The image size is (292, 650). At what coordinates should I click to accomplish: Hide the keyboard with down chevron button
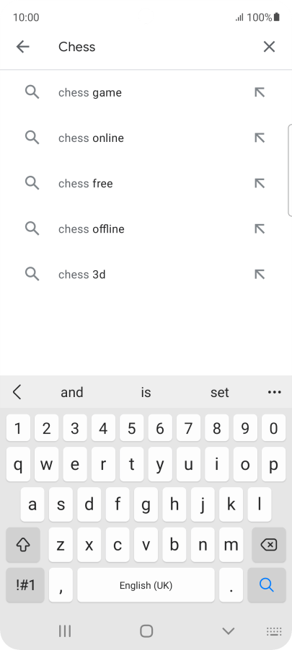point(229,631)
